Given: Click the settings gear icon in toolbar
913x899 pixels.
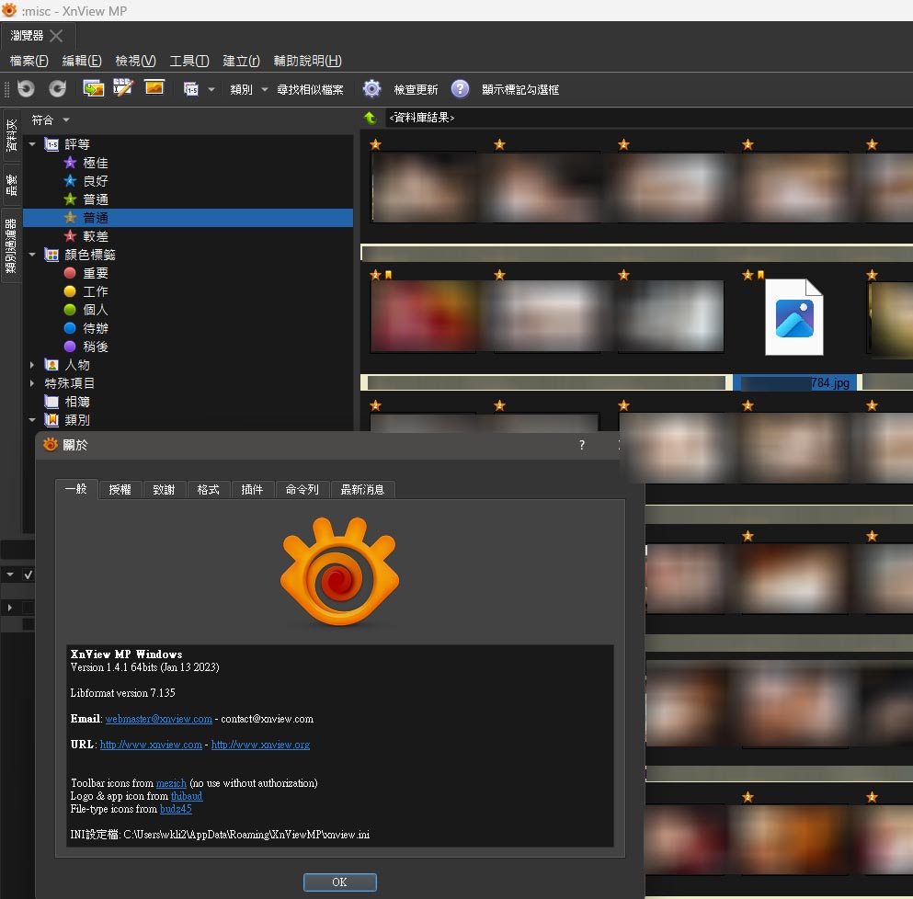Looking at the screenshot, I should (x=371, y=89).
